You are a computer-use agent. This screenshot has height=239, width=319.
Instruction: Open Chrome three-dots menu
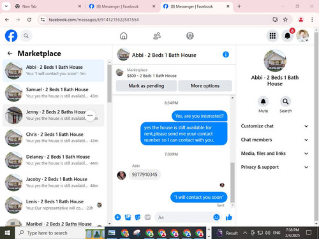pos(312,20)
